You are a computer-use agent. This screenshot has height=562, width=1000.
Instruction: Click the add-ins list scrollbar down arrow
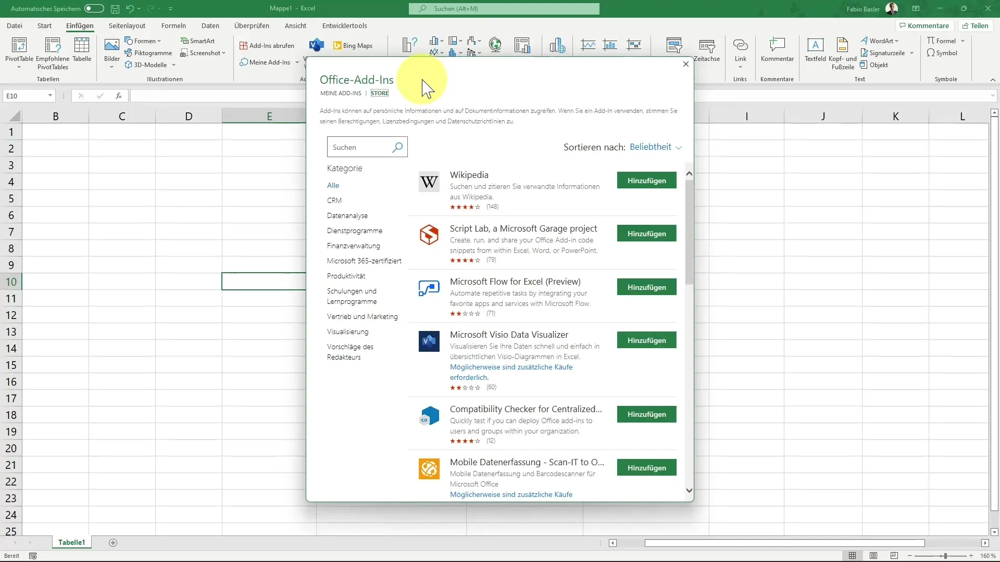(x=689, y=490)
